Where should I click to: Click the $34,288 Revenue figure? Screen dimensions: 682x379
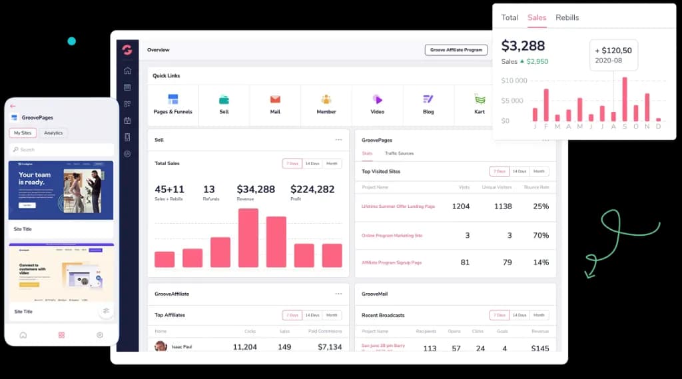(256, 189)
